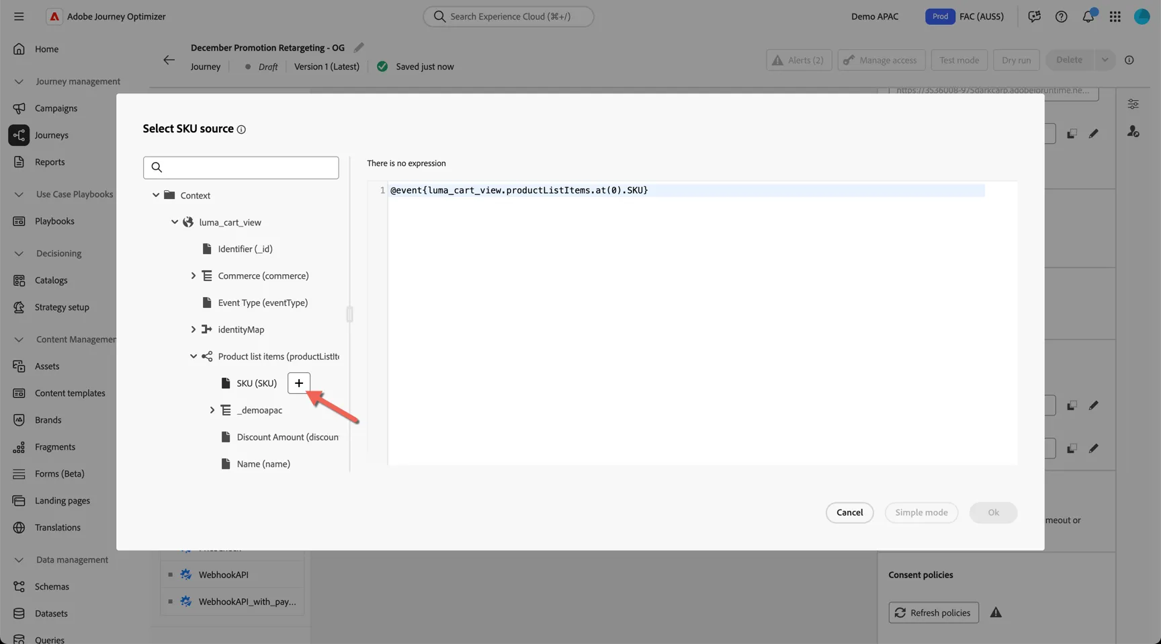The width and height of the screenshot is (1161, 644).
Task: Open Alerts (2) button
Action: (799, 60)
